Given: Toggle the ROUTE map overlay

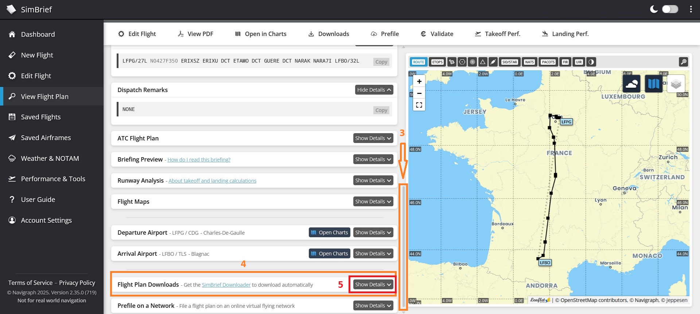Looking at the screenshot, I should tap(419, 62).
